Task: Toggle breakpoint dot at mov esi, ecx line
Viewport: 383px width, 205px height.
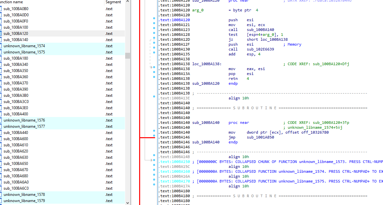Action: (x=154, y=23)
